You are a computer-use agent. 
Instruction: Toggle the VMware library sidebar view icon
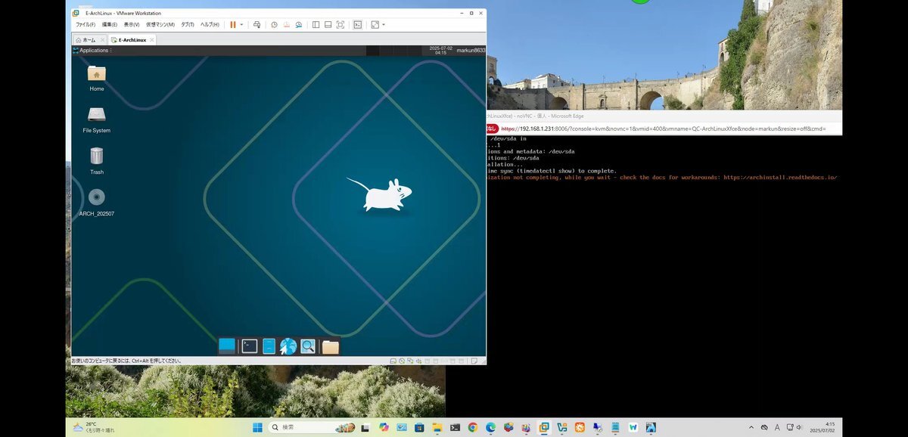point(316,25)
